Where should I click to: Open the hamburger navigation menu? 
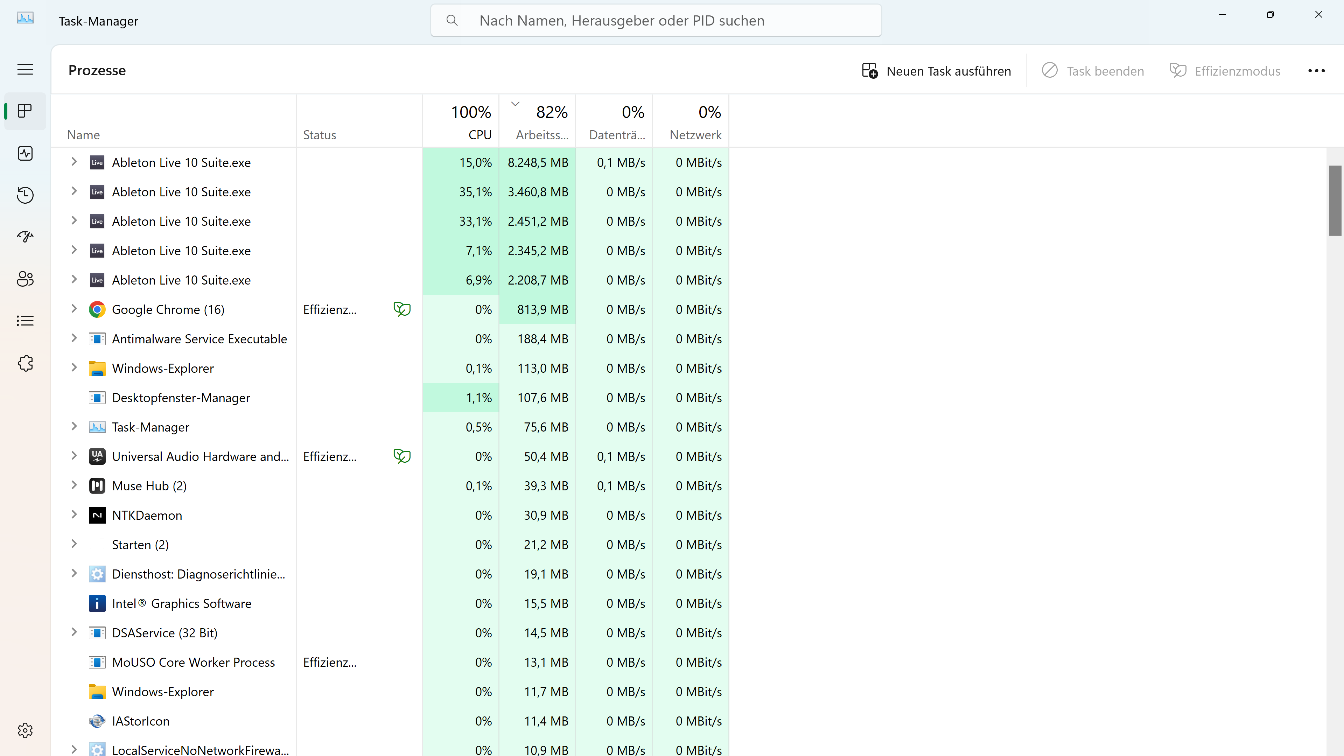tap(25, 69)
